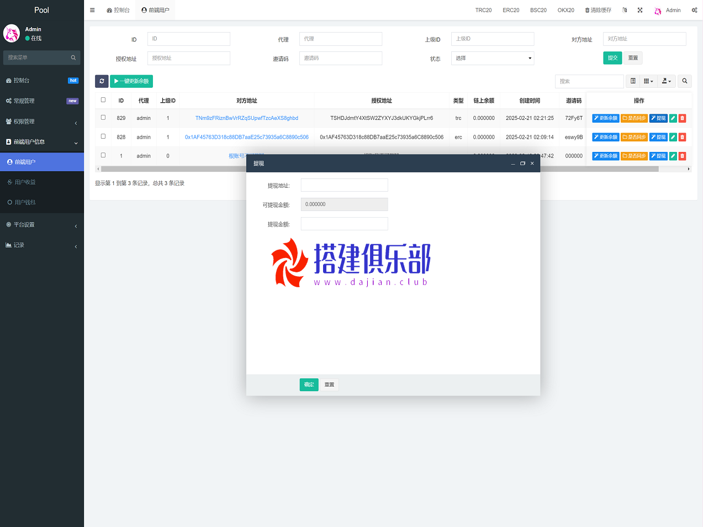Click the 提现金额 input field
Screen dimensions: 703x527
345,224
